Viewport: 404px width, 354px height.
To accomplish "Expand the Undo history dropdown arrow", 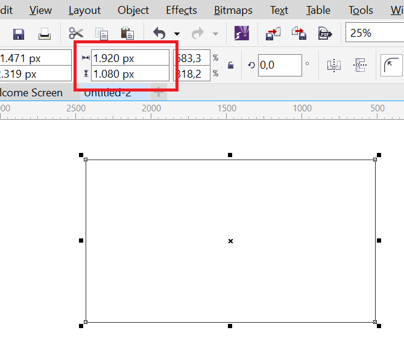I will coord(177,34).
